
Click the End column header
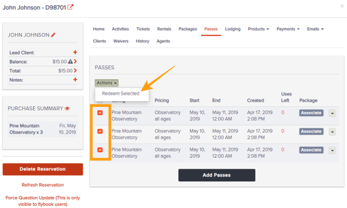pyautogui.click(x=216, y=101)
